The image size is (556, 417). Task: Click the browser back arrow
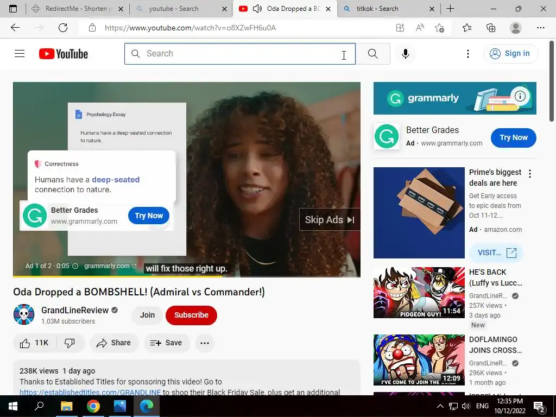[x=15, y=28]
